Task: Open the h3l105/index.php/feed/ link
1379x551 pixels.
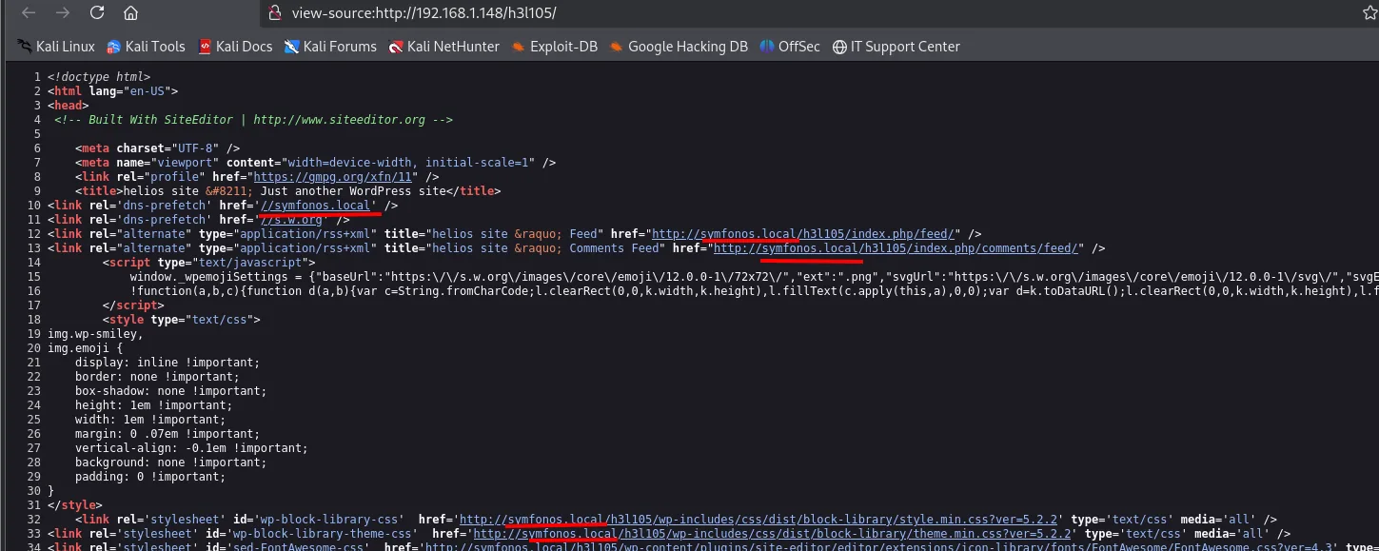Action: point(805,234)
